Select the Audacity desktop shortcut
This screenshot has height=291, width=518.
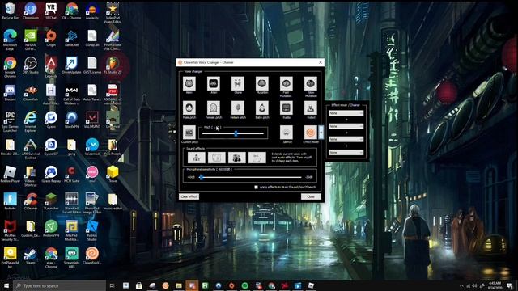click(x=92, y=11)
